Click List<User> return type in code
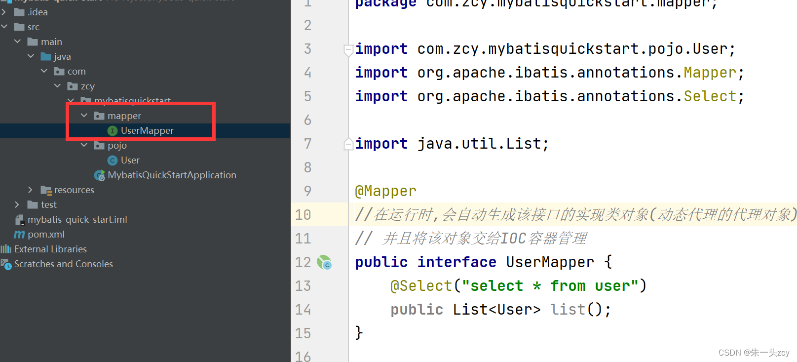797x362 pixels. click(x=496, y=310)
